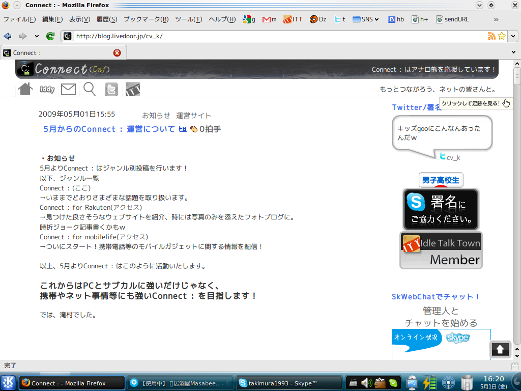Viewport: 521px width, 391px height.
Task: Click the 運営サイト category link
Action: click(x=193, y=116)
